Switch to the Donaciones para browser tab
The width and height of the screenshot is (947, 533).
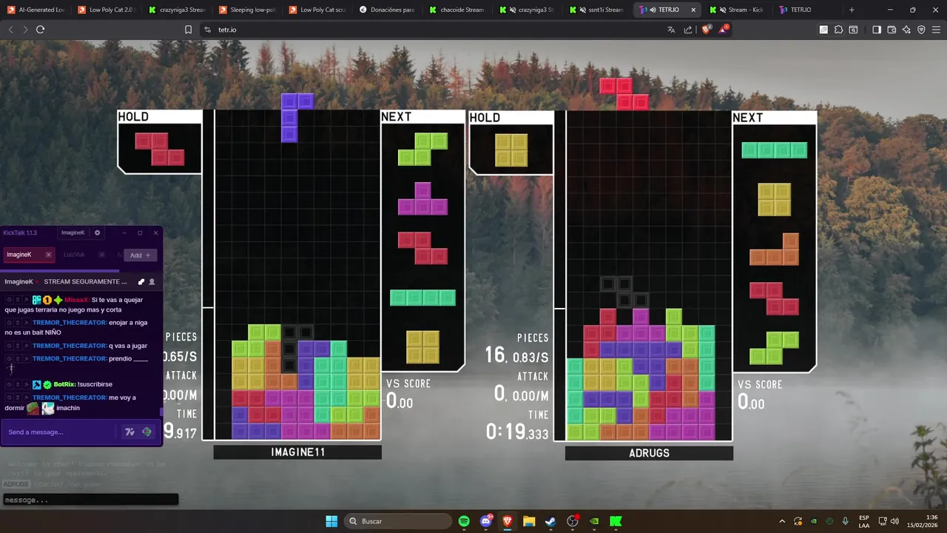coord(388,10)
